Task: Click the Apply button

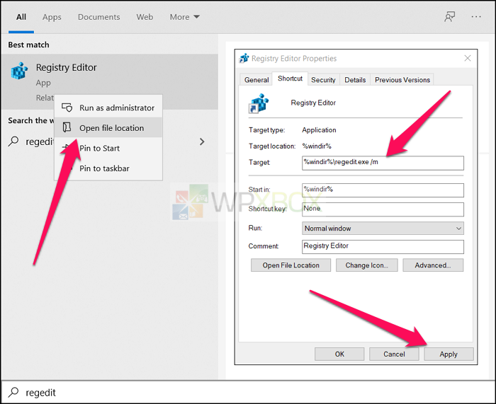Action: coord(449,354)
